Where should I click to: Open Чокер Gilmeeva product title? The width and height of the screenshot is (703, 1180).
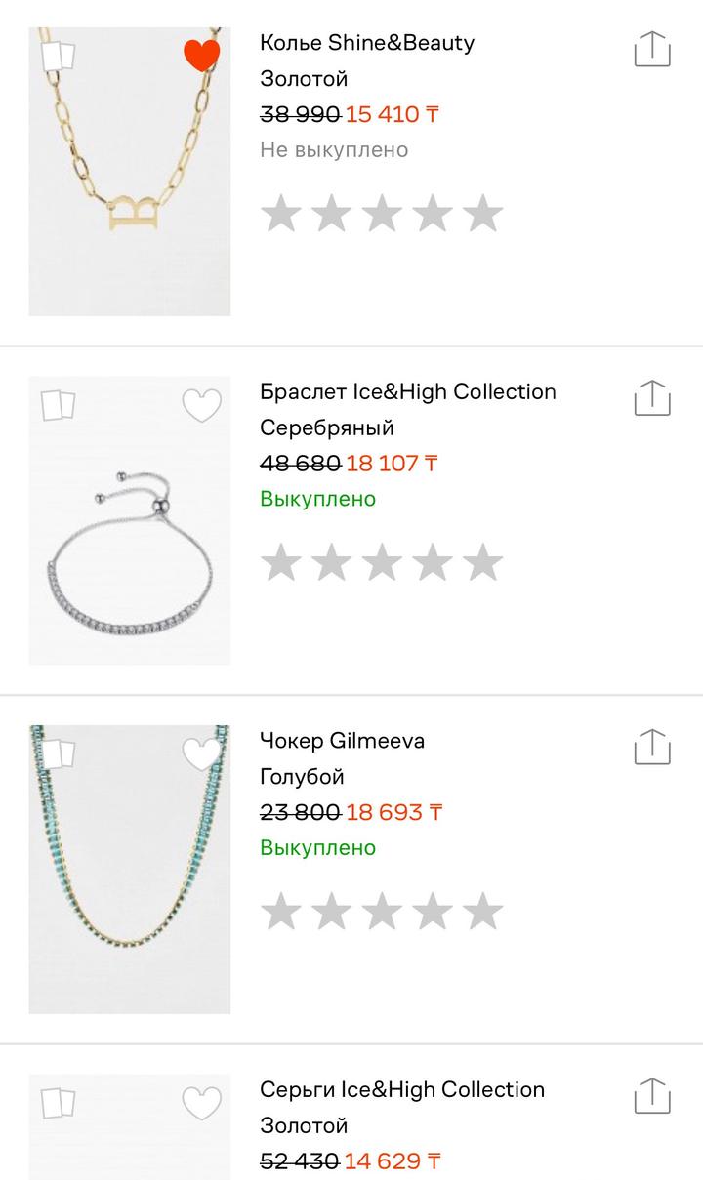342,741
